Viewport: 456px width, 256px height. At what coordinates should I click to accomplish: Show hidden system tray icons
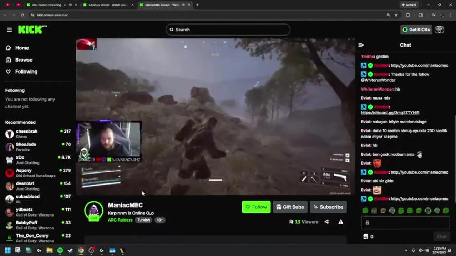tap(406, 250)
